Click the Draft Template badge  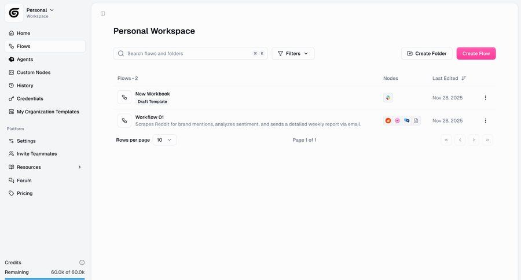pos(152,102)
